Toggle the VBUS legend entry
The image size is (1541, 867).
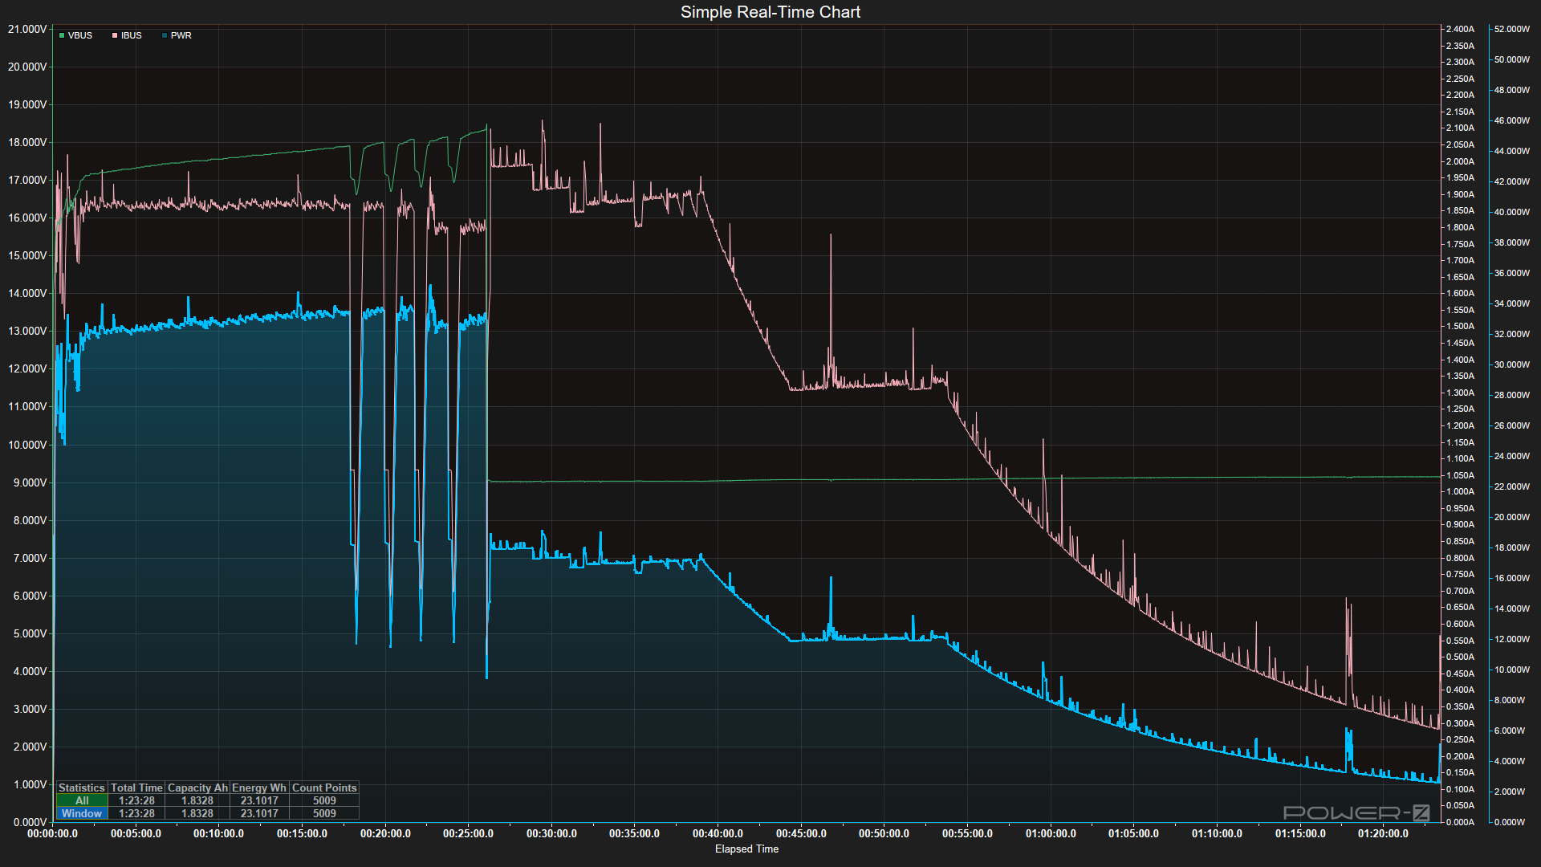(75, 35)
